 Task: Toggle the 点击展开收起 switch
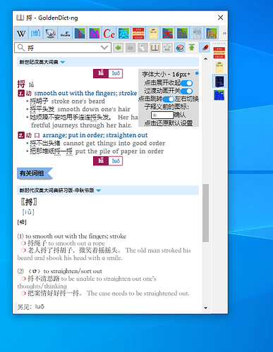[187, 83]
